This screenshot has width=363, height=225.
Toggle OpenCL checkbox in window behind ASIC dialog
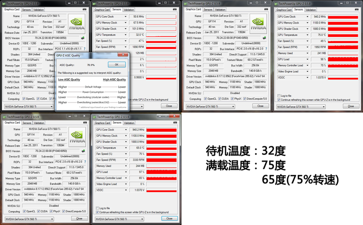pos(24,99)
